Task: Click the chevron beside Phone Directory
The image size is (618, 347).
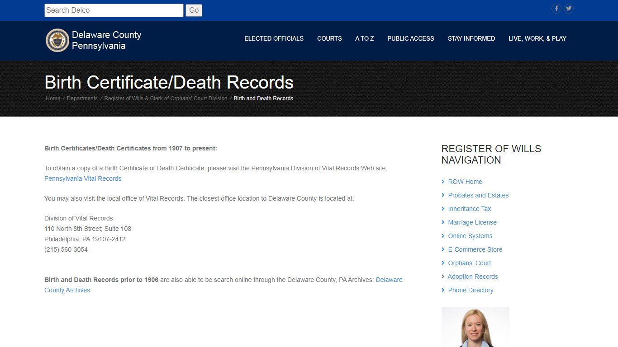Action: (443, 290)
